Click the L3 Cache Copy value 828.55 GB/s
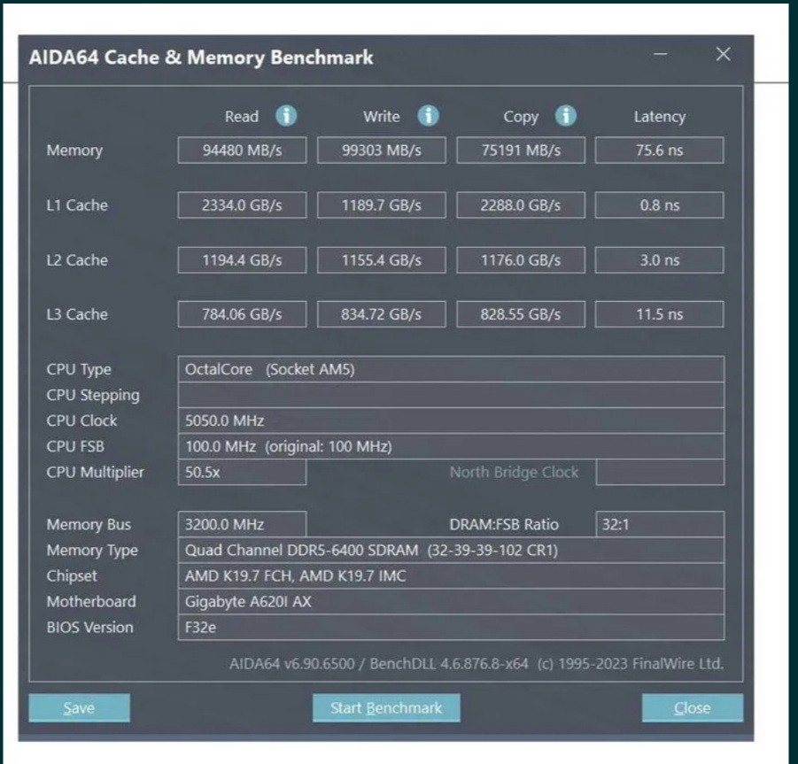The height and width of the screenshot is (764, 798). pos(521,314)
